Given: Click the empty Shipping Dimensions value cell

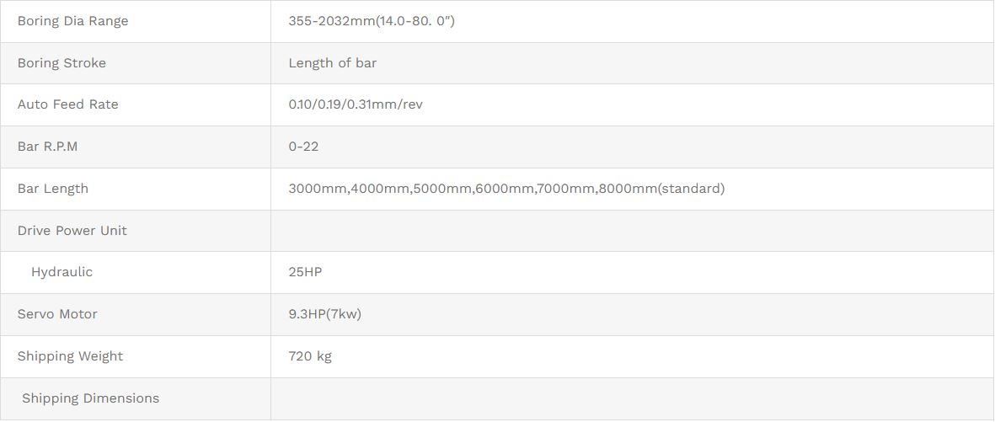Looking at the screenshot, I should [632, 398].
